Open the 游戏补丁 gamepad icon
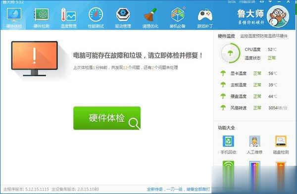The image size is (297, 194). click(205, 18)
